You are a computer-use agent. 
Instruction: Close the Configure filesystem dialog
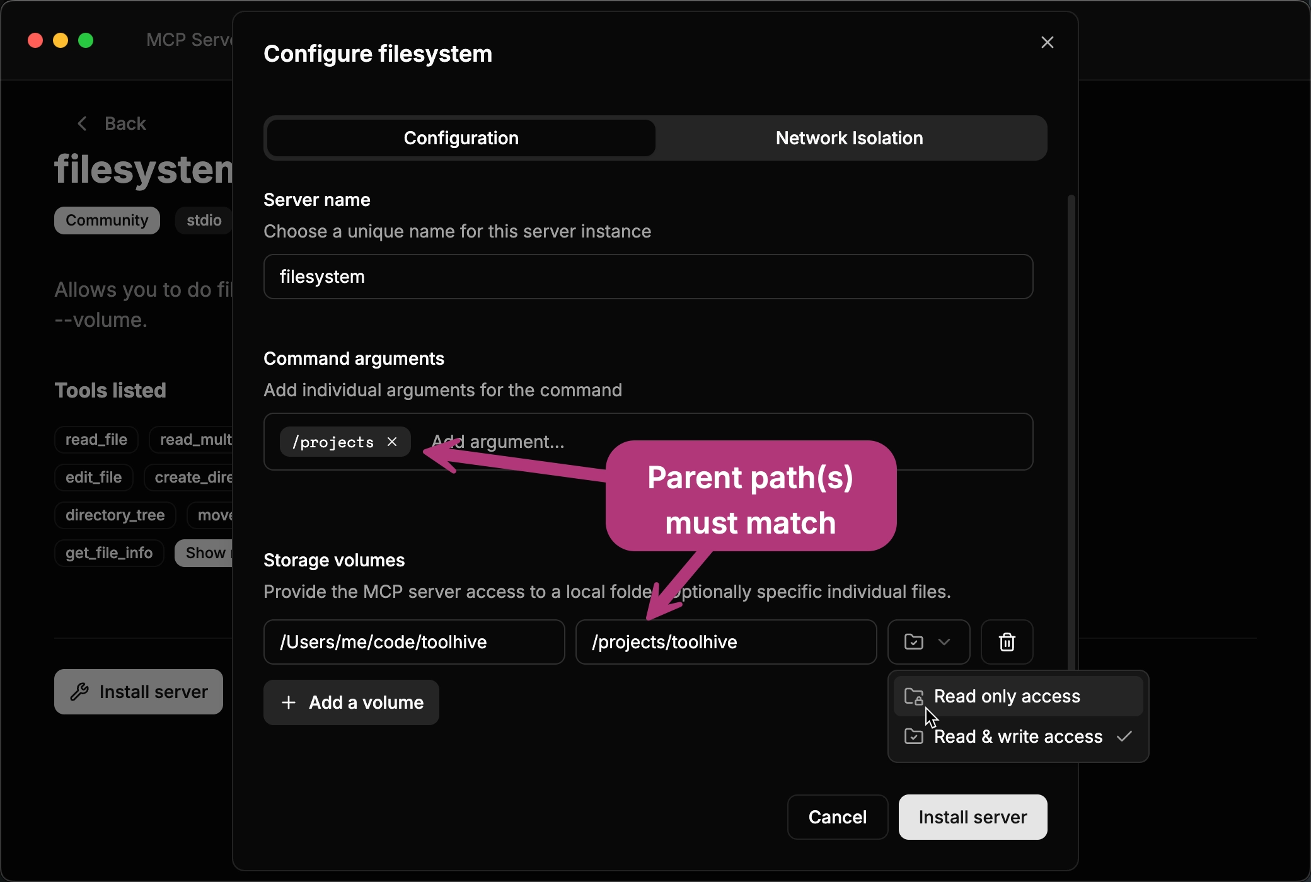click(x=1047, y=42)
